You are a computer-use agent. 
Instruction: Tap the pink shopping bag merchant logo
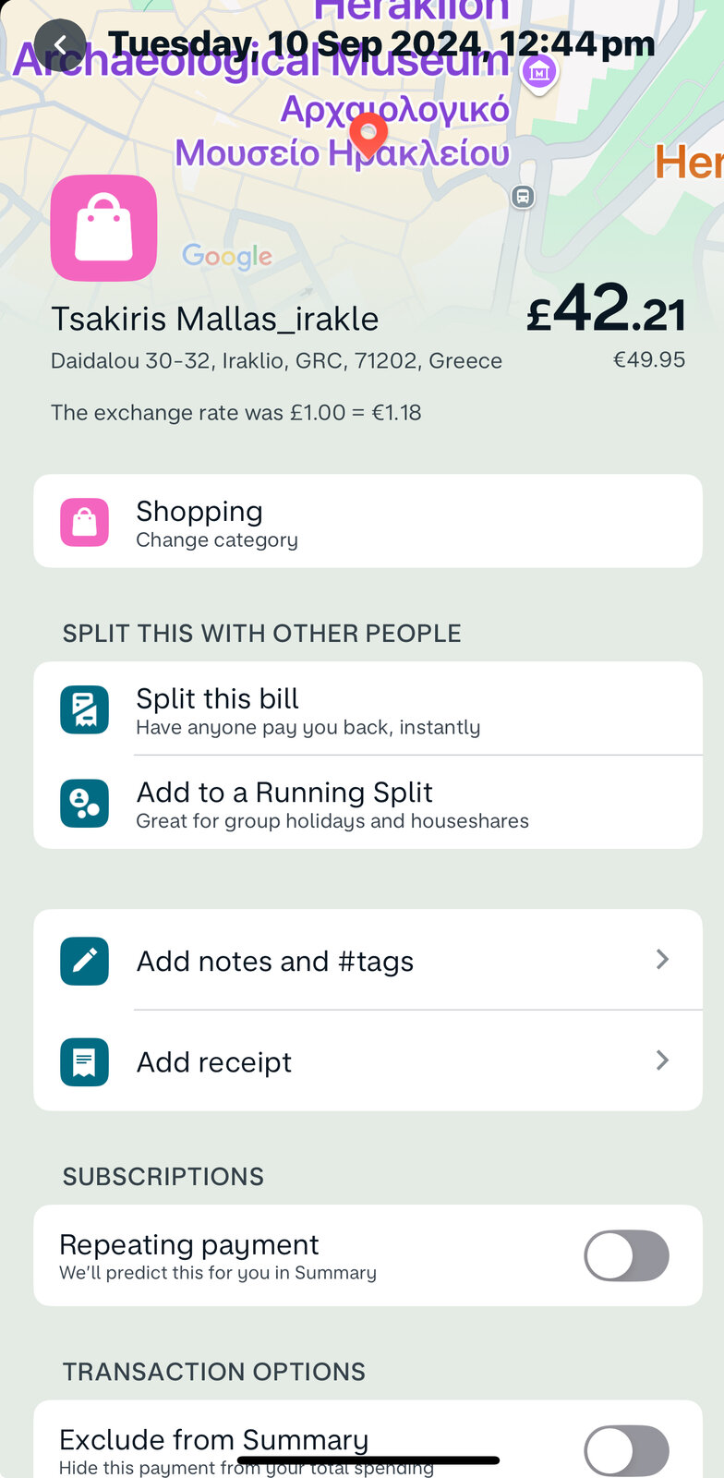coord(103,228)
